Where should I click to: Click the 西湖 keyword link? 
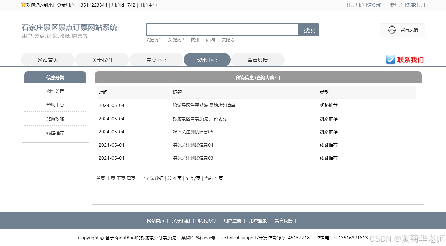211,40
